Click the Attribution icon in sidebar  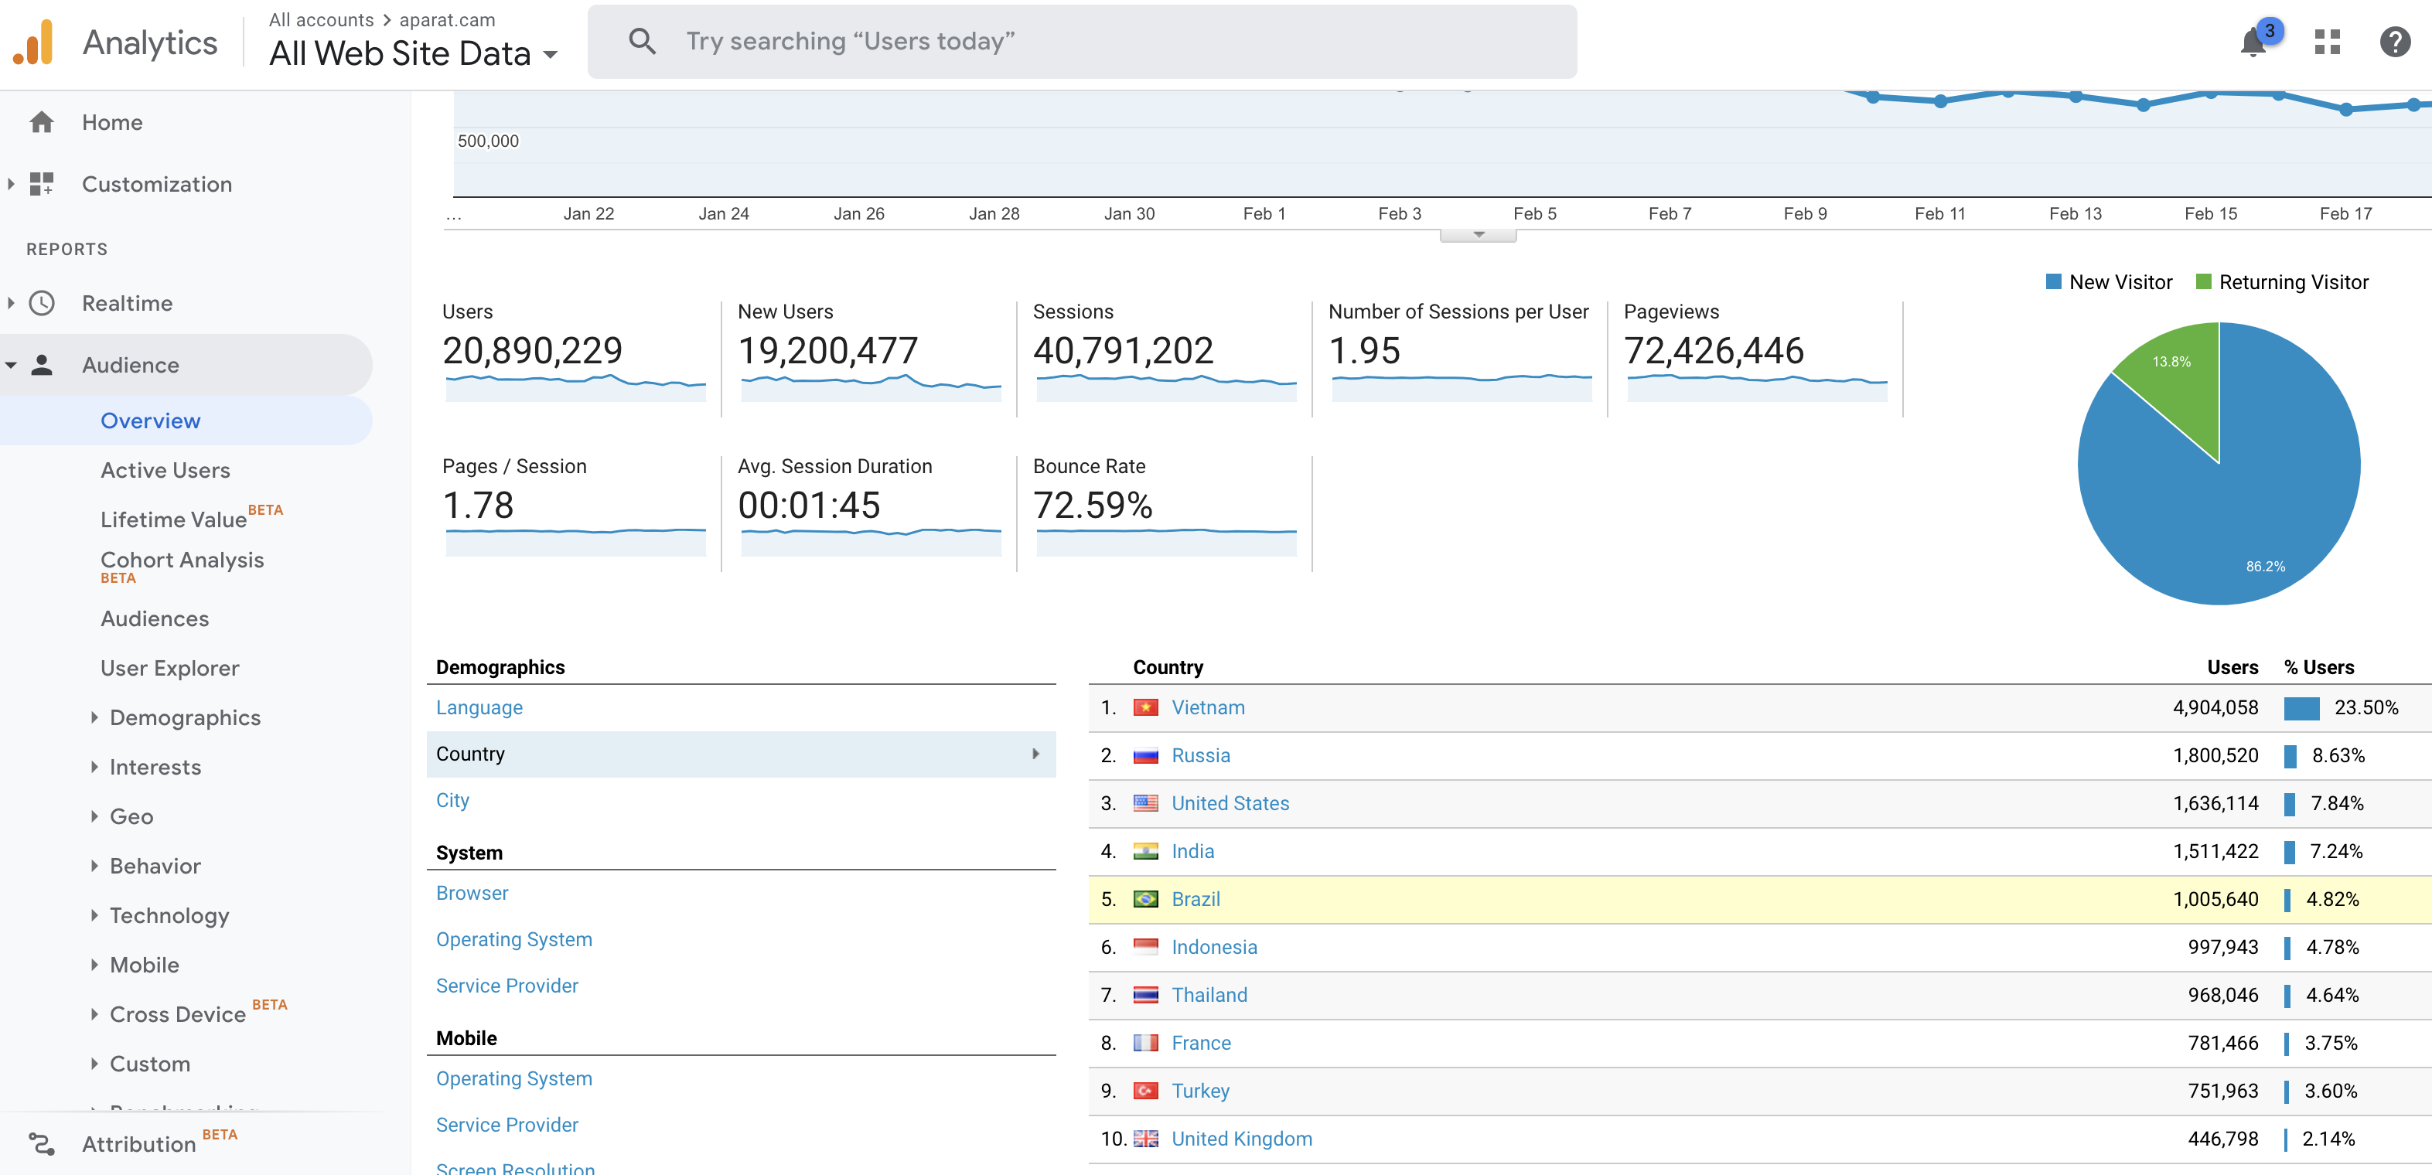(x=42, y=1144)
